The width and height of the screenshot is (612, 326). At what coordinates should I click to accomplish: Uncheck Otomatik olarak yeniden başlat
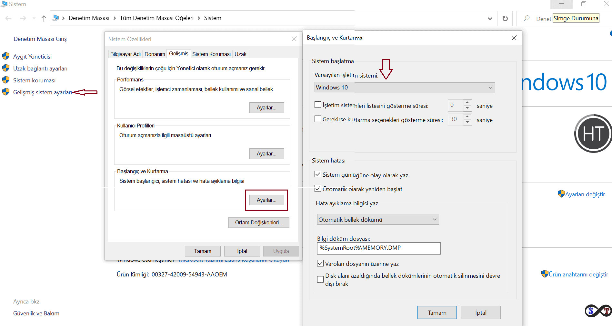click(x=318, y=189)
